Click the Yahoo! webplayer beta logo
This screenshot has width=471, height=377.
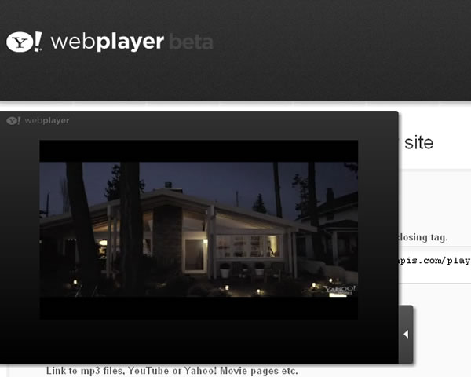(x=109, y=42)
